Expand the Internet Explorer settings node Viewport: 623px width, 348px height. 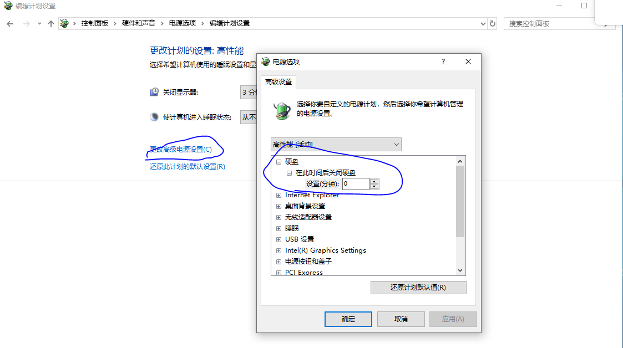(279, 195)
